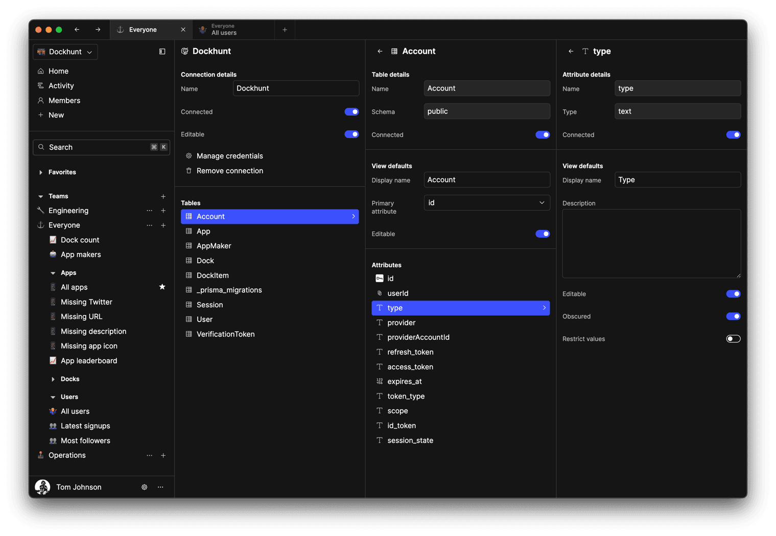Image resolution: width=776 pixels, height=536 pixels.
Task: Open Latest signups view
Action: click(x=85, y=426)
